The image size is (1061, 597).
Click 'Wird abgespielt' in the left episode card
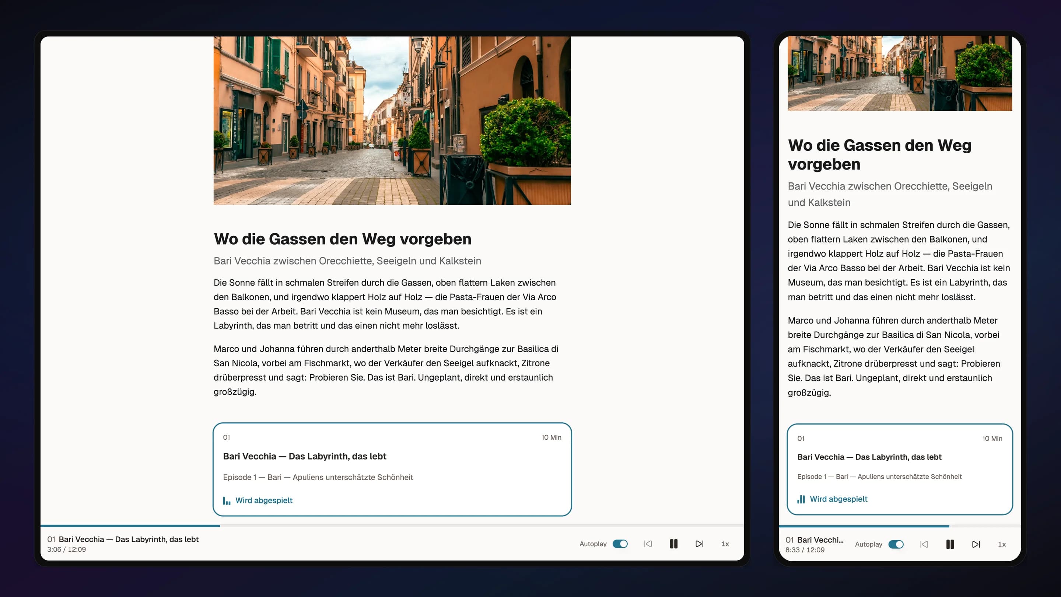tap(264, 500)
